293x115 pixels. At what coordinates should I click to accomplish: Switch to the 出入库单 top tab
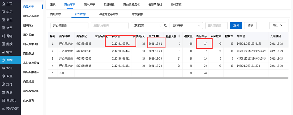click(90, 4)
